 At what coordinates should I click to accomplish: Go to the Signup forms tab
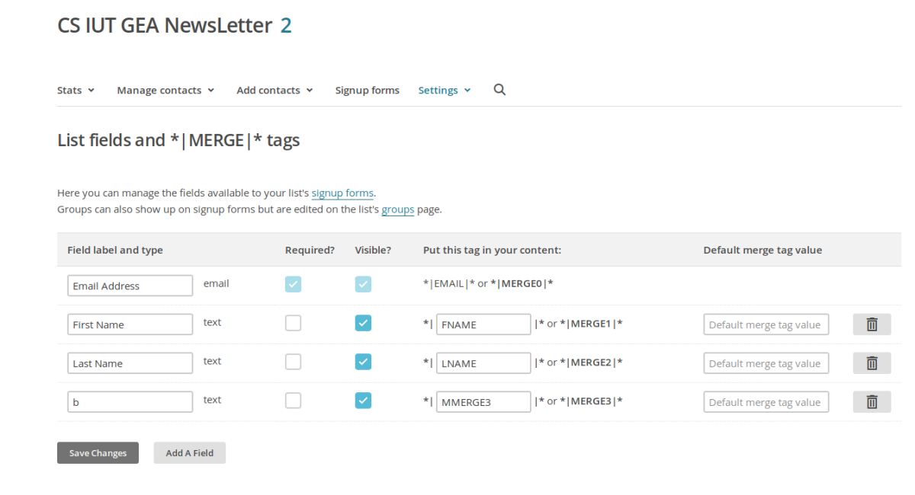[368, 90]
